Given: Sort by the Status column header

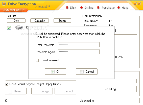Looking at the screenshot, I should [x=62, y=21].
